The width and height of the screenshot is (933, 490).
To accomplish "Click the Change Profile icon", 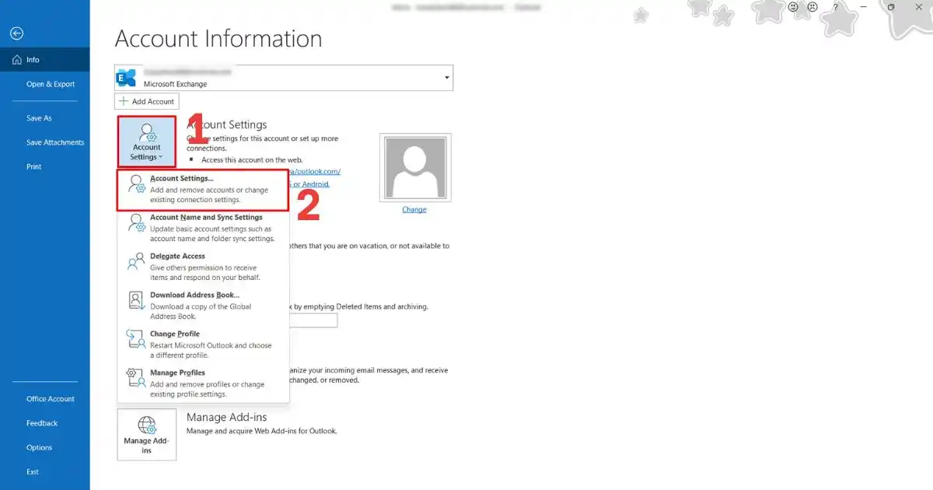I will pos(136,339).
